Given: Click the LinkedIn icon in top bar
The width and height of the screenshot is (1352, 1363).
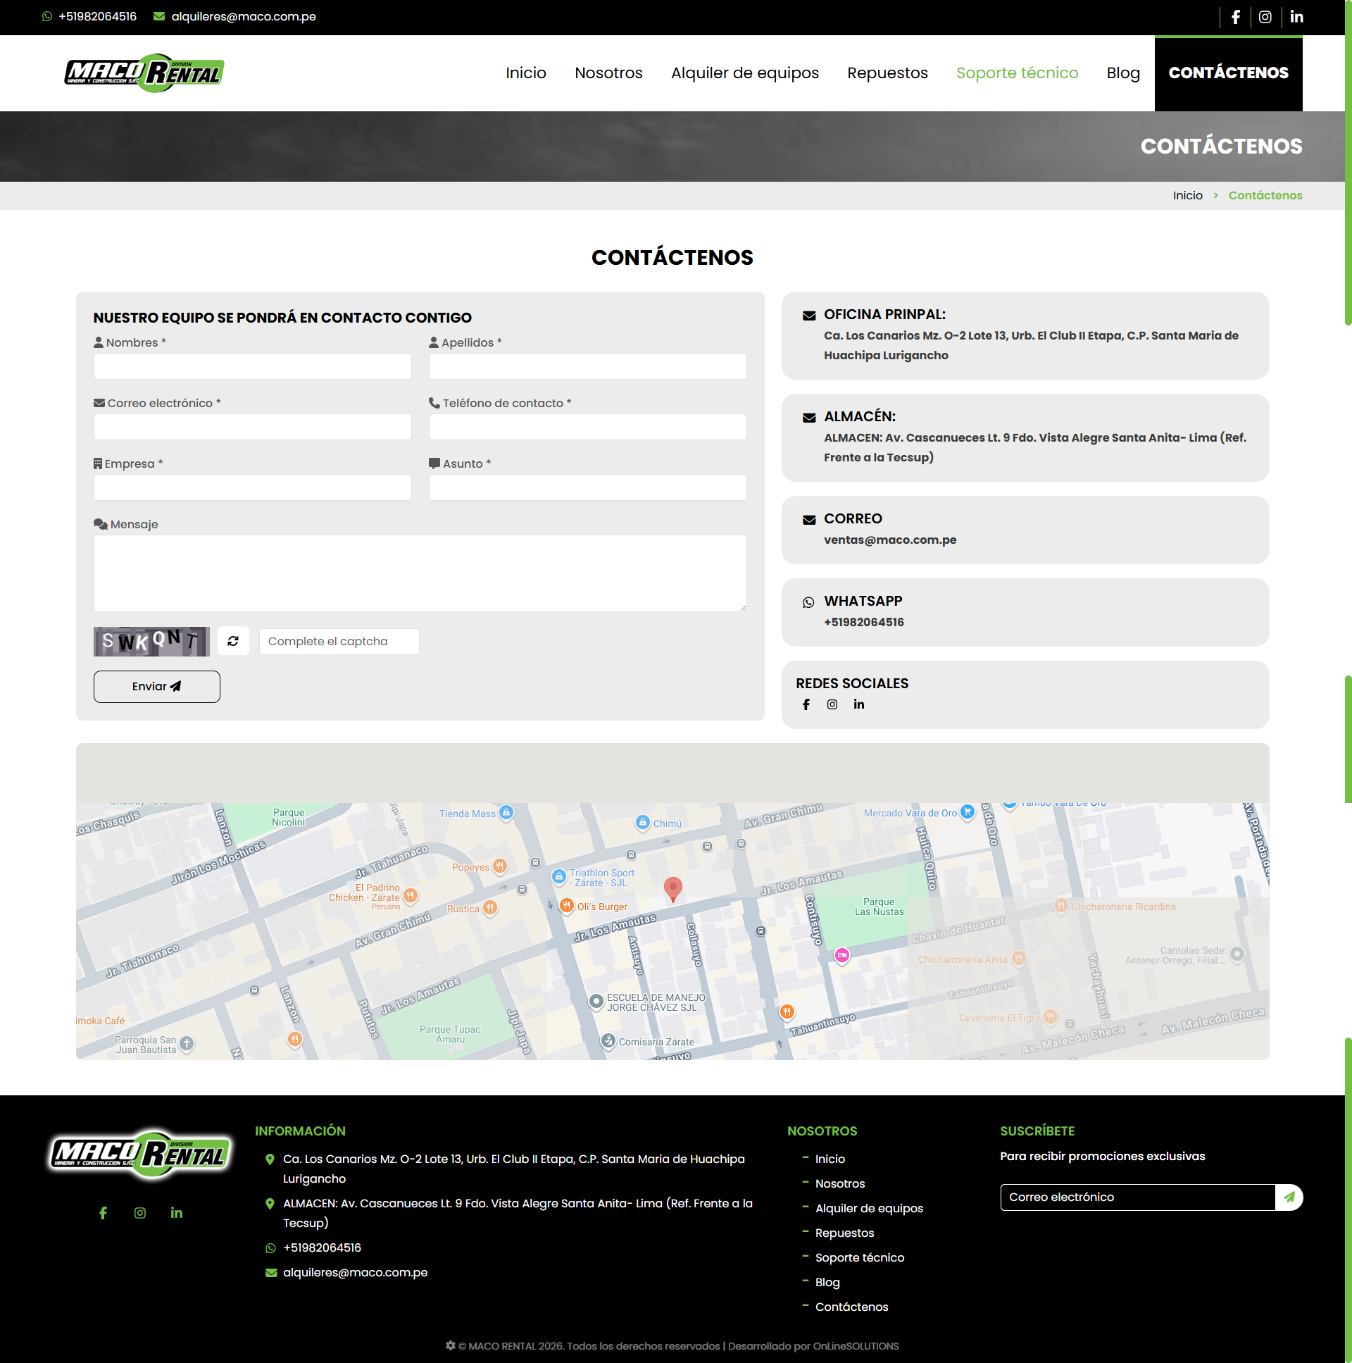Looking at the screenshot, I should (1296, 17).
